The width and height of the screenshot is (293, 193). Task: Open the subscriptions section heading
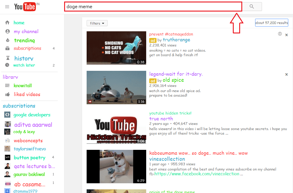[x=19, y=106]
